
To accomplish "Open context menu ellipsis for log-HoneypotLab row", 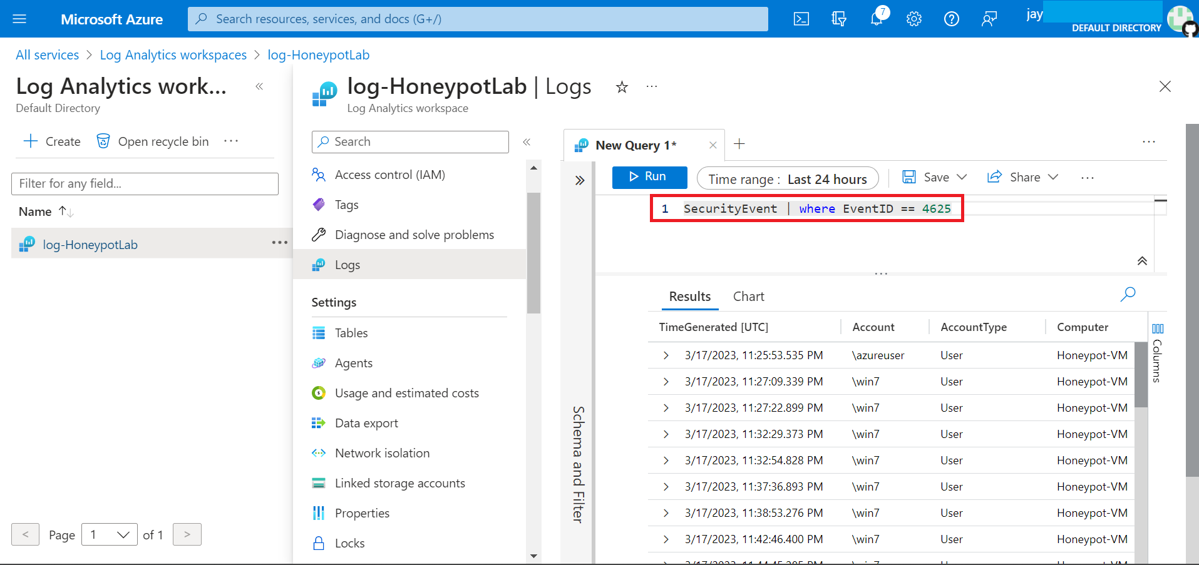I will 280,243.
